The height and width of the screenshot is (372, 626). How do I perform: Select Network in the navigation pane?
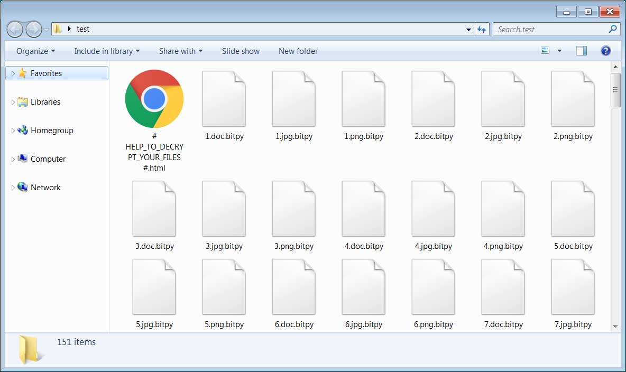(x=45, y=187)
